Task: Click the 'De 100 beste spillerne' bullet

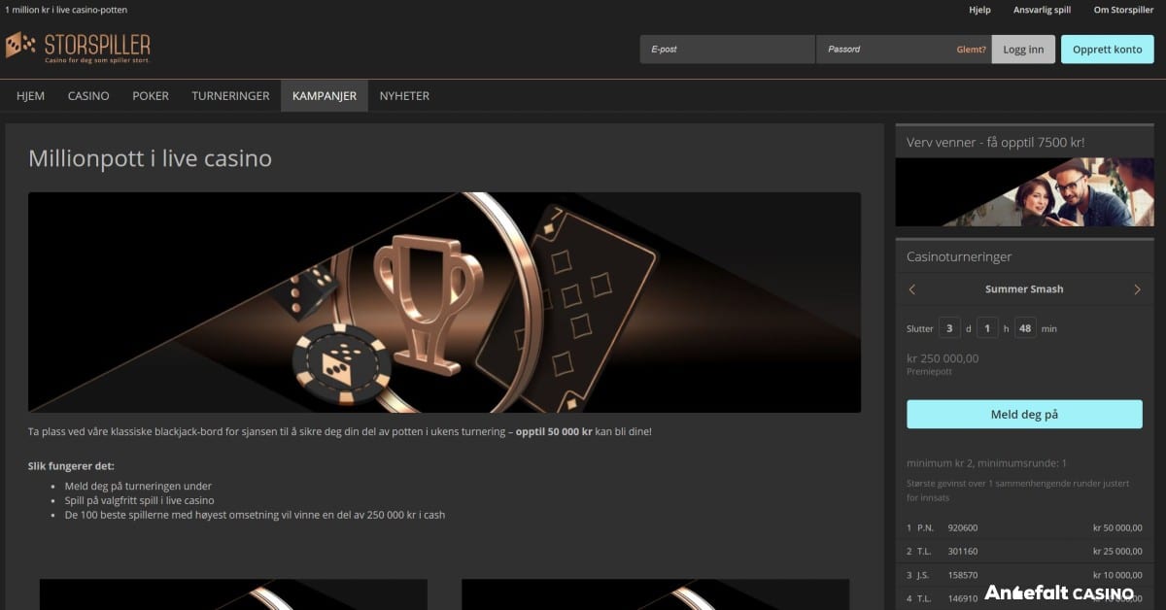Action: click(255, 515)
